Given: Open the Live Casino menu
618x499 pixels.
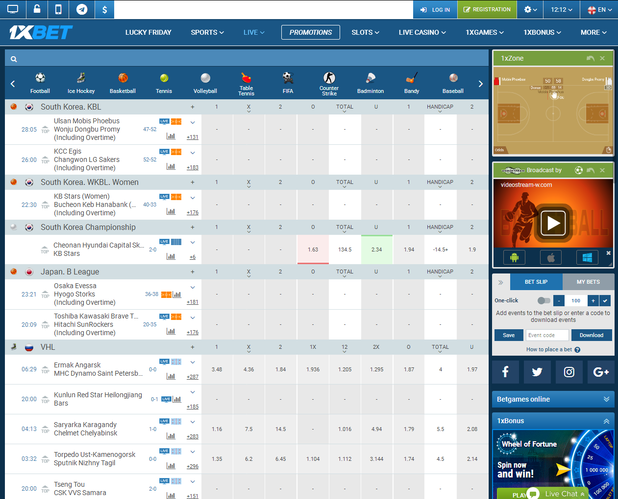Looking at the screenshot, I should click(x=422, y=32).
